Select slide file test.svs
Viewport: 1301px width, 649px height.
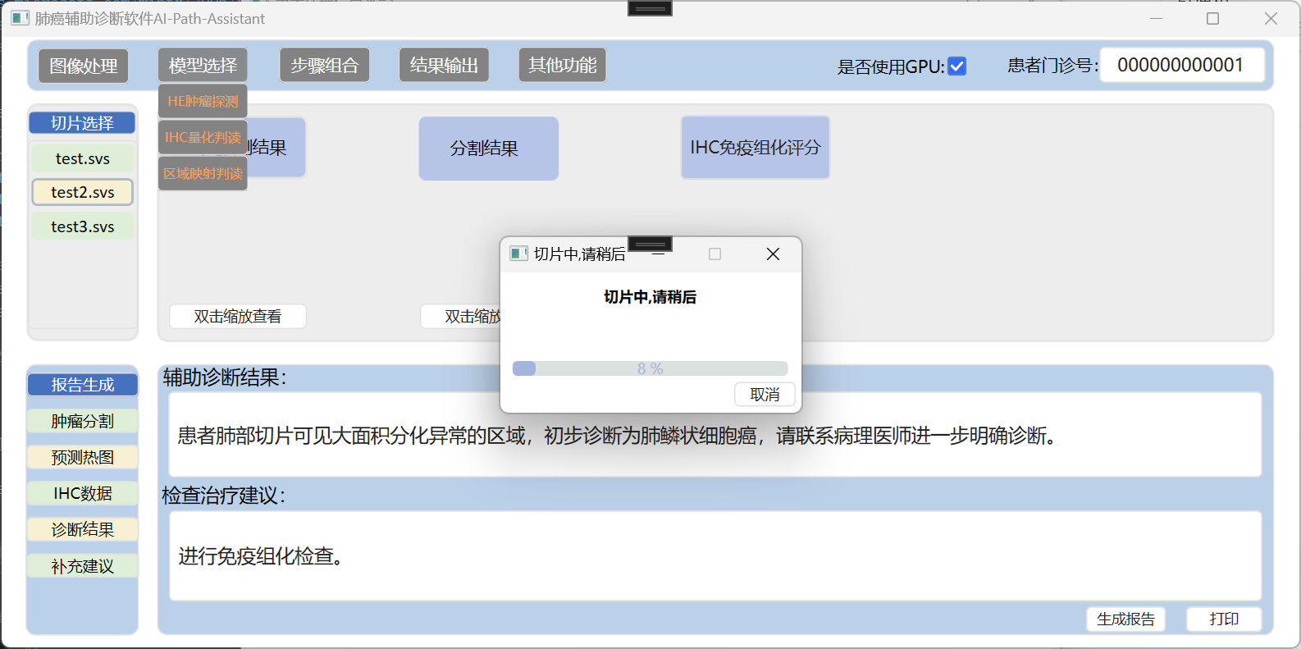[x=83, y=158]
